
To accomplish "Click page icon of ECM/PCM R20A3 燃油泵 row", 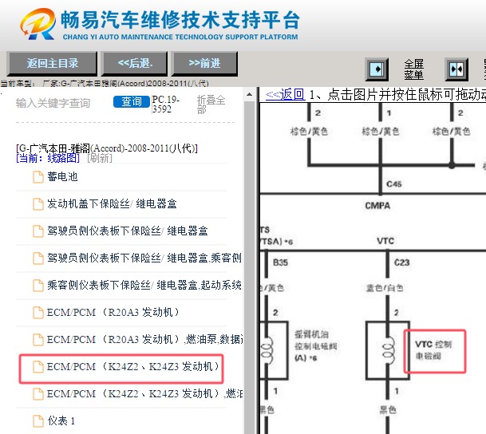I will point(38,340).
